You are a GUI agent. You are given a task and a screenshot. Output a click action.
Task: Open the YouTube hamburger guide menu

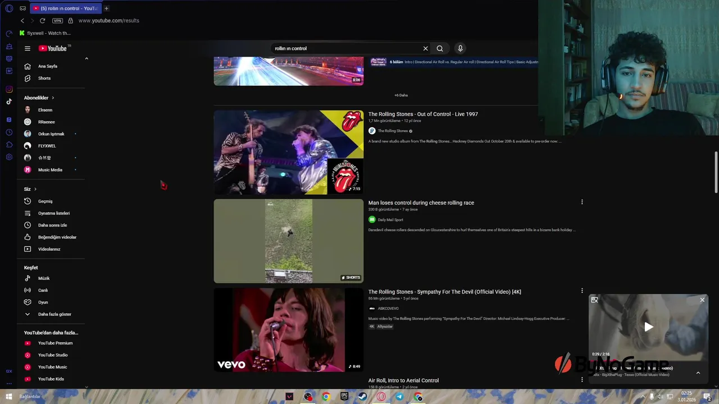pyautogui.click(x=27, y=48)
